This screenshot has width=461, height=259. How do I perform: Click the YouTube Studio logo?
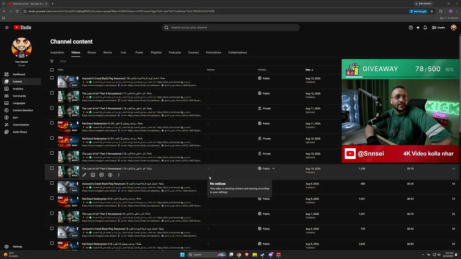pos(22,27)
